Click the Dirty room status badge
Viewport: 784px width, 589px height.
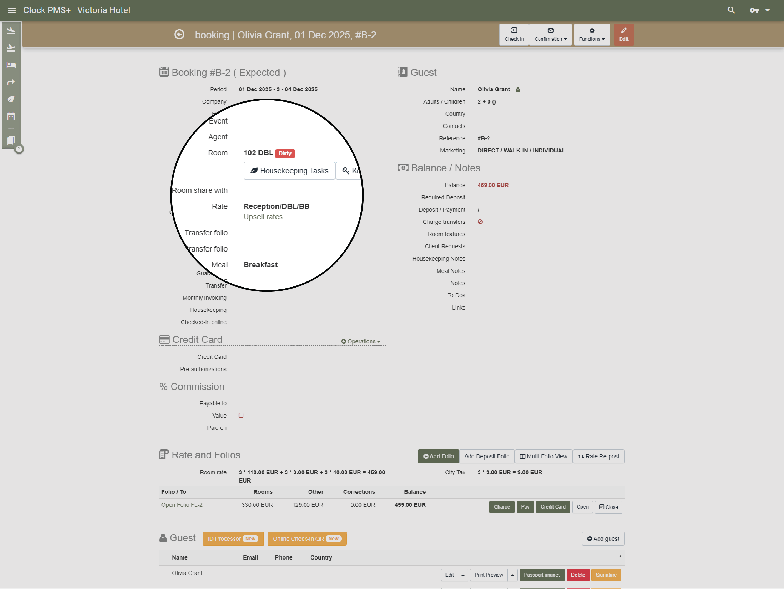click(285, 153)
